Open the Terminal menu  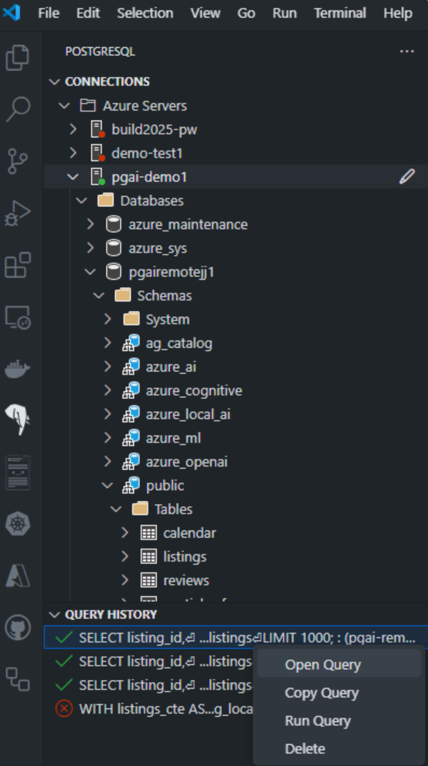tap(340, 13)
